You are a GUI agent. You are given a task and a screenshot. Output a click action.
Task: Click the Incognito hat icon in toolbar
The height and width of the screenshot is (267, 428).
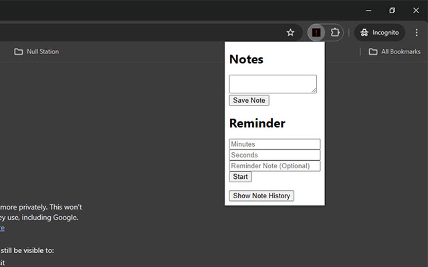[365, 32]
